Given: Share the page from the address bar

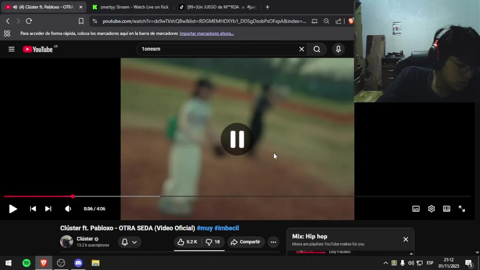Looking at the screenshot, I should 338,21.
